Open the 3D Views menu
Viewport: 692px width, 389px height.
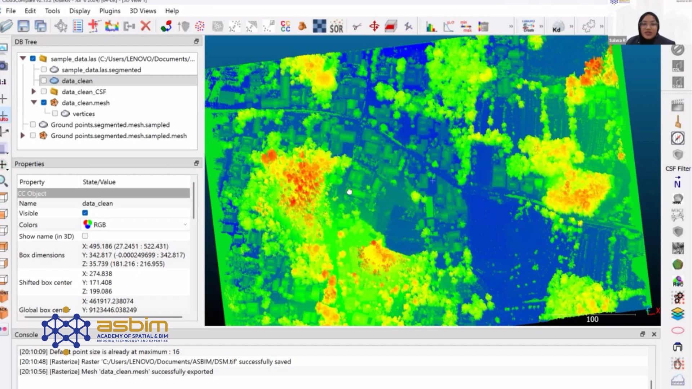pos(142,11)
